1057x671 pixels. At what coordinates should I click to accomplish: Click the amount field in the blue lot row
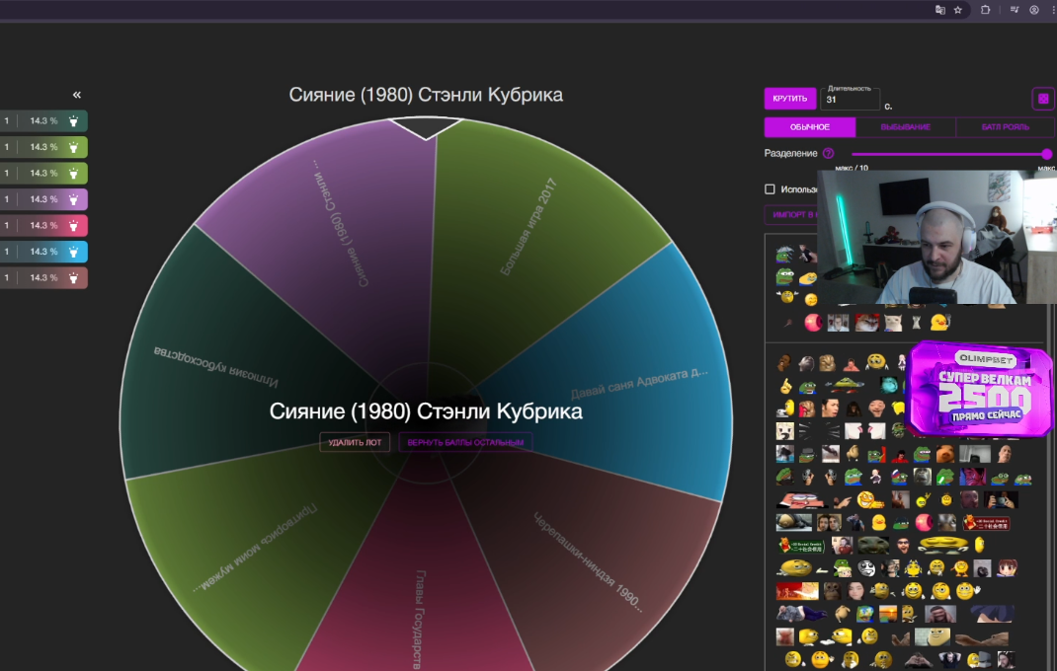click(7, 252)
